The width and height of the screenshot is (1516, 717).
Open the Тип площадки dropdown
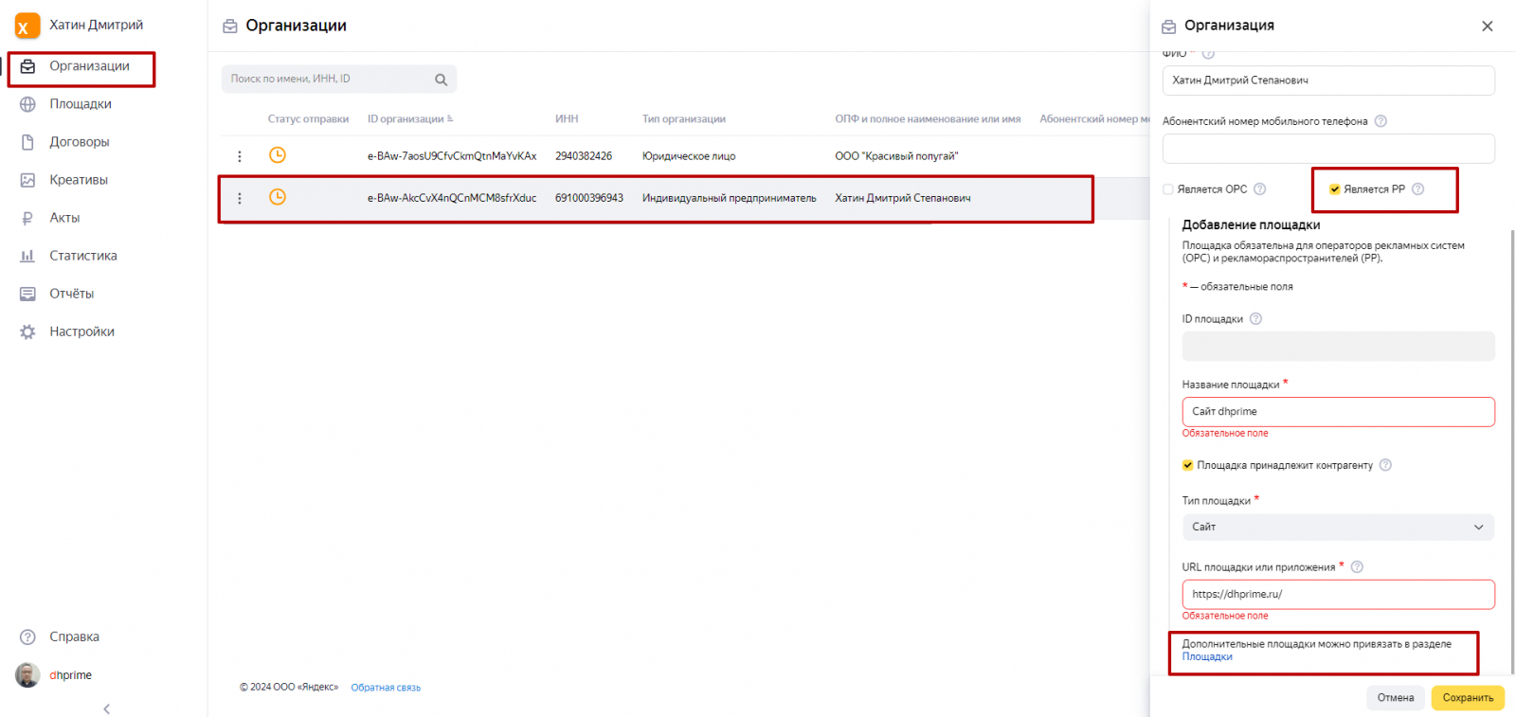coord(1338,528)
